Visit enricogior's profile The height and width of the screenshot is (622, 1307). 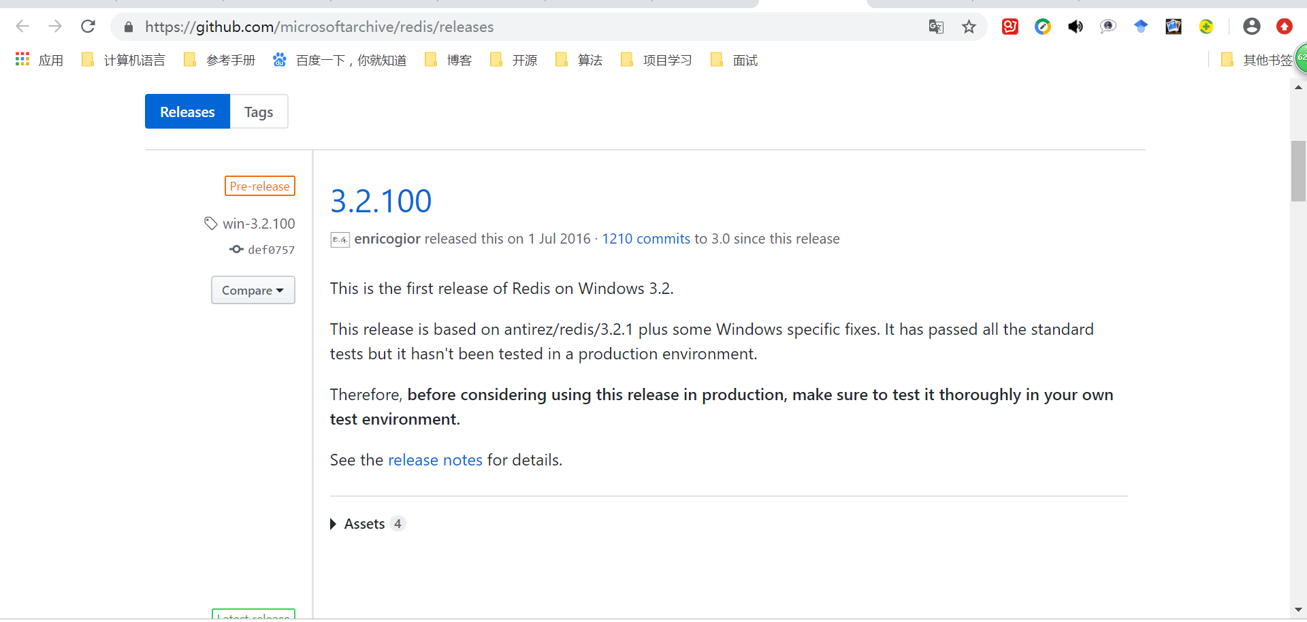[387, 239]
